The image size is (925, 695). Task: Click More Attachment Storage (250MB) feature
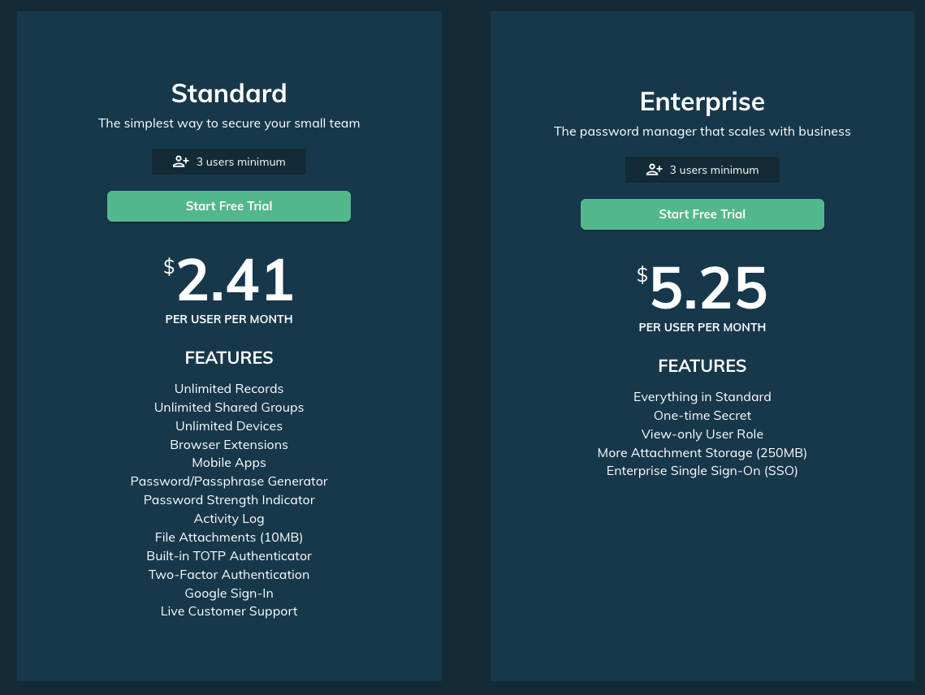(x=702, y=453)
